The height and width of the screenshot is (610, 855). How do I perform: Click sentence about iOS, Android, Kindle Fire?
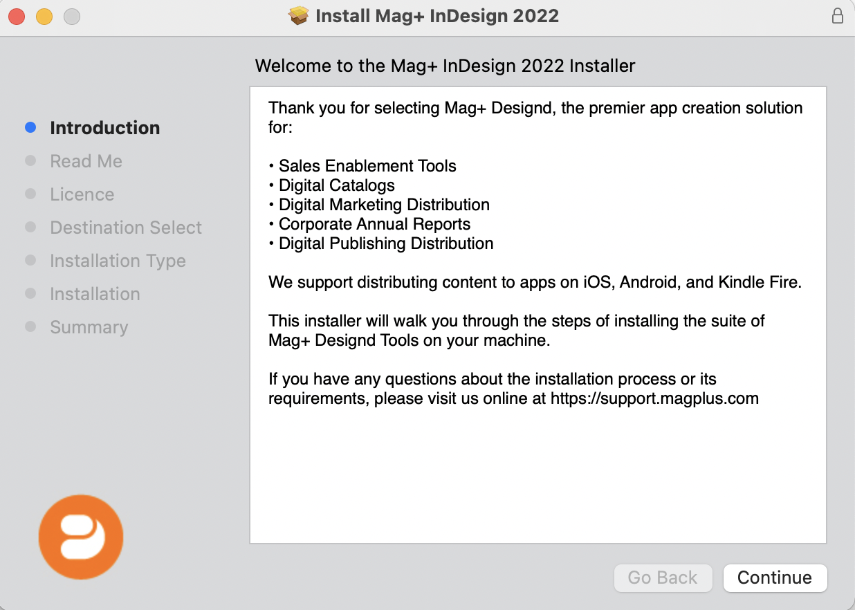535,282
